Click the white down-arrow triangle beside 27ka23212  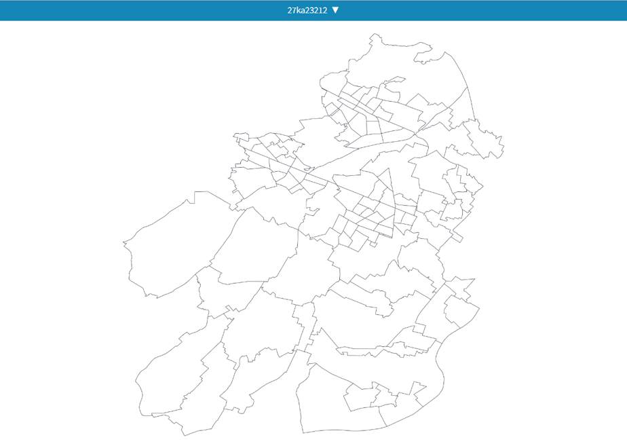tap(335, 10)
